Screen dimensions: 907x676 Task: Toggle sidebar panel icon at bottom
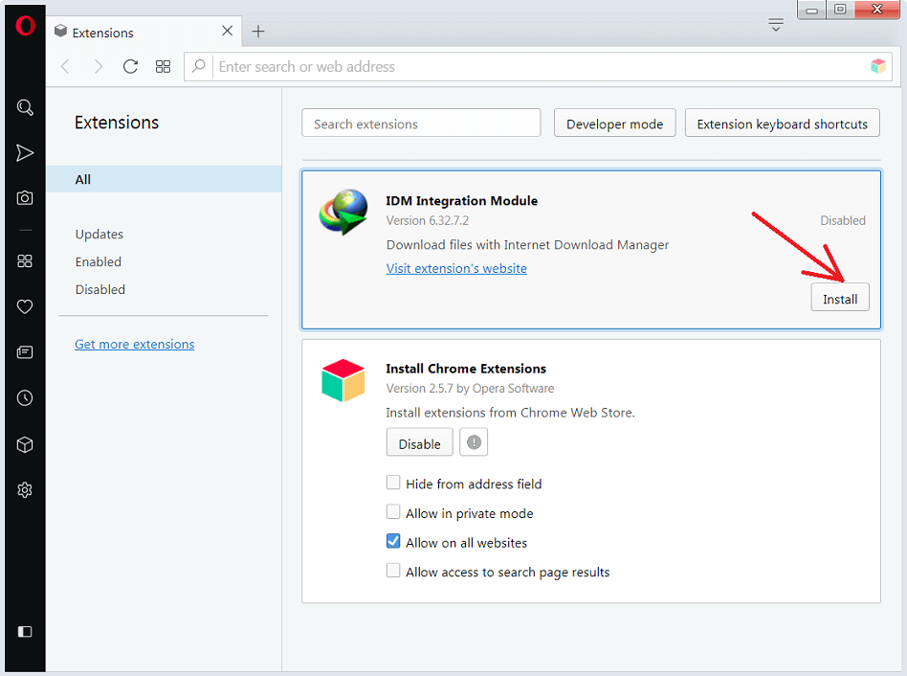(x=25, y=631)
